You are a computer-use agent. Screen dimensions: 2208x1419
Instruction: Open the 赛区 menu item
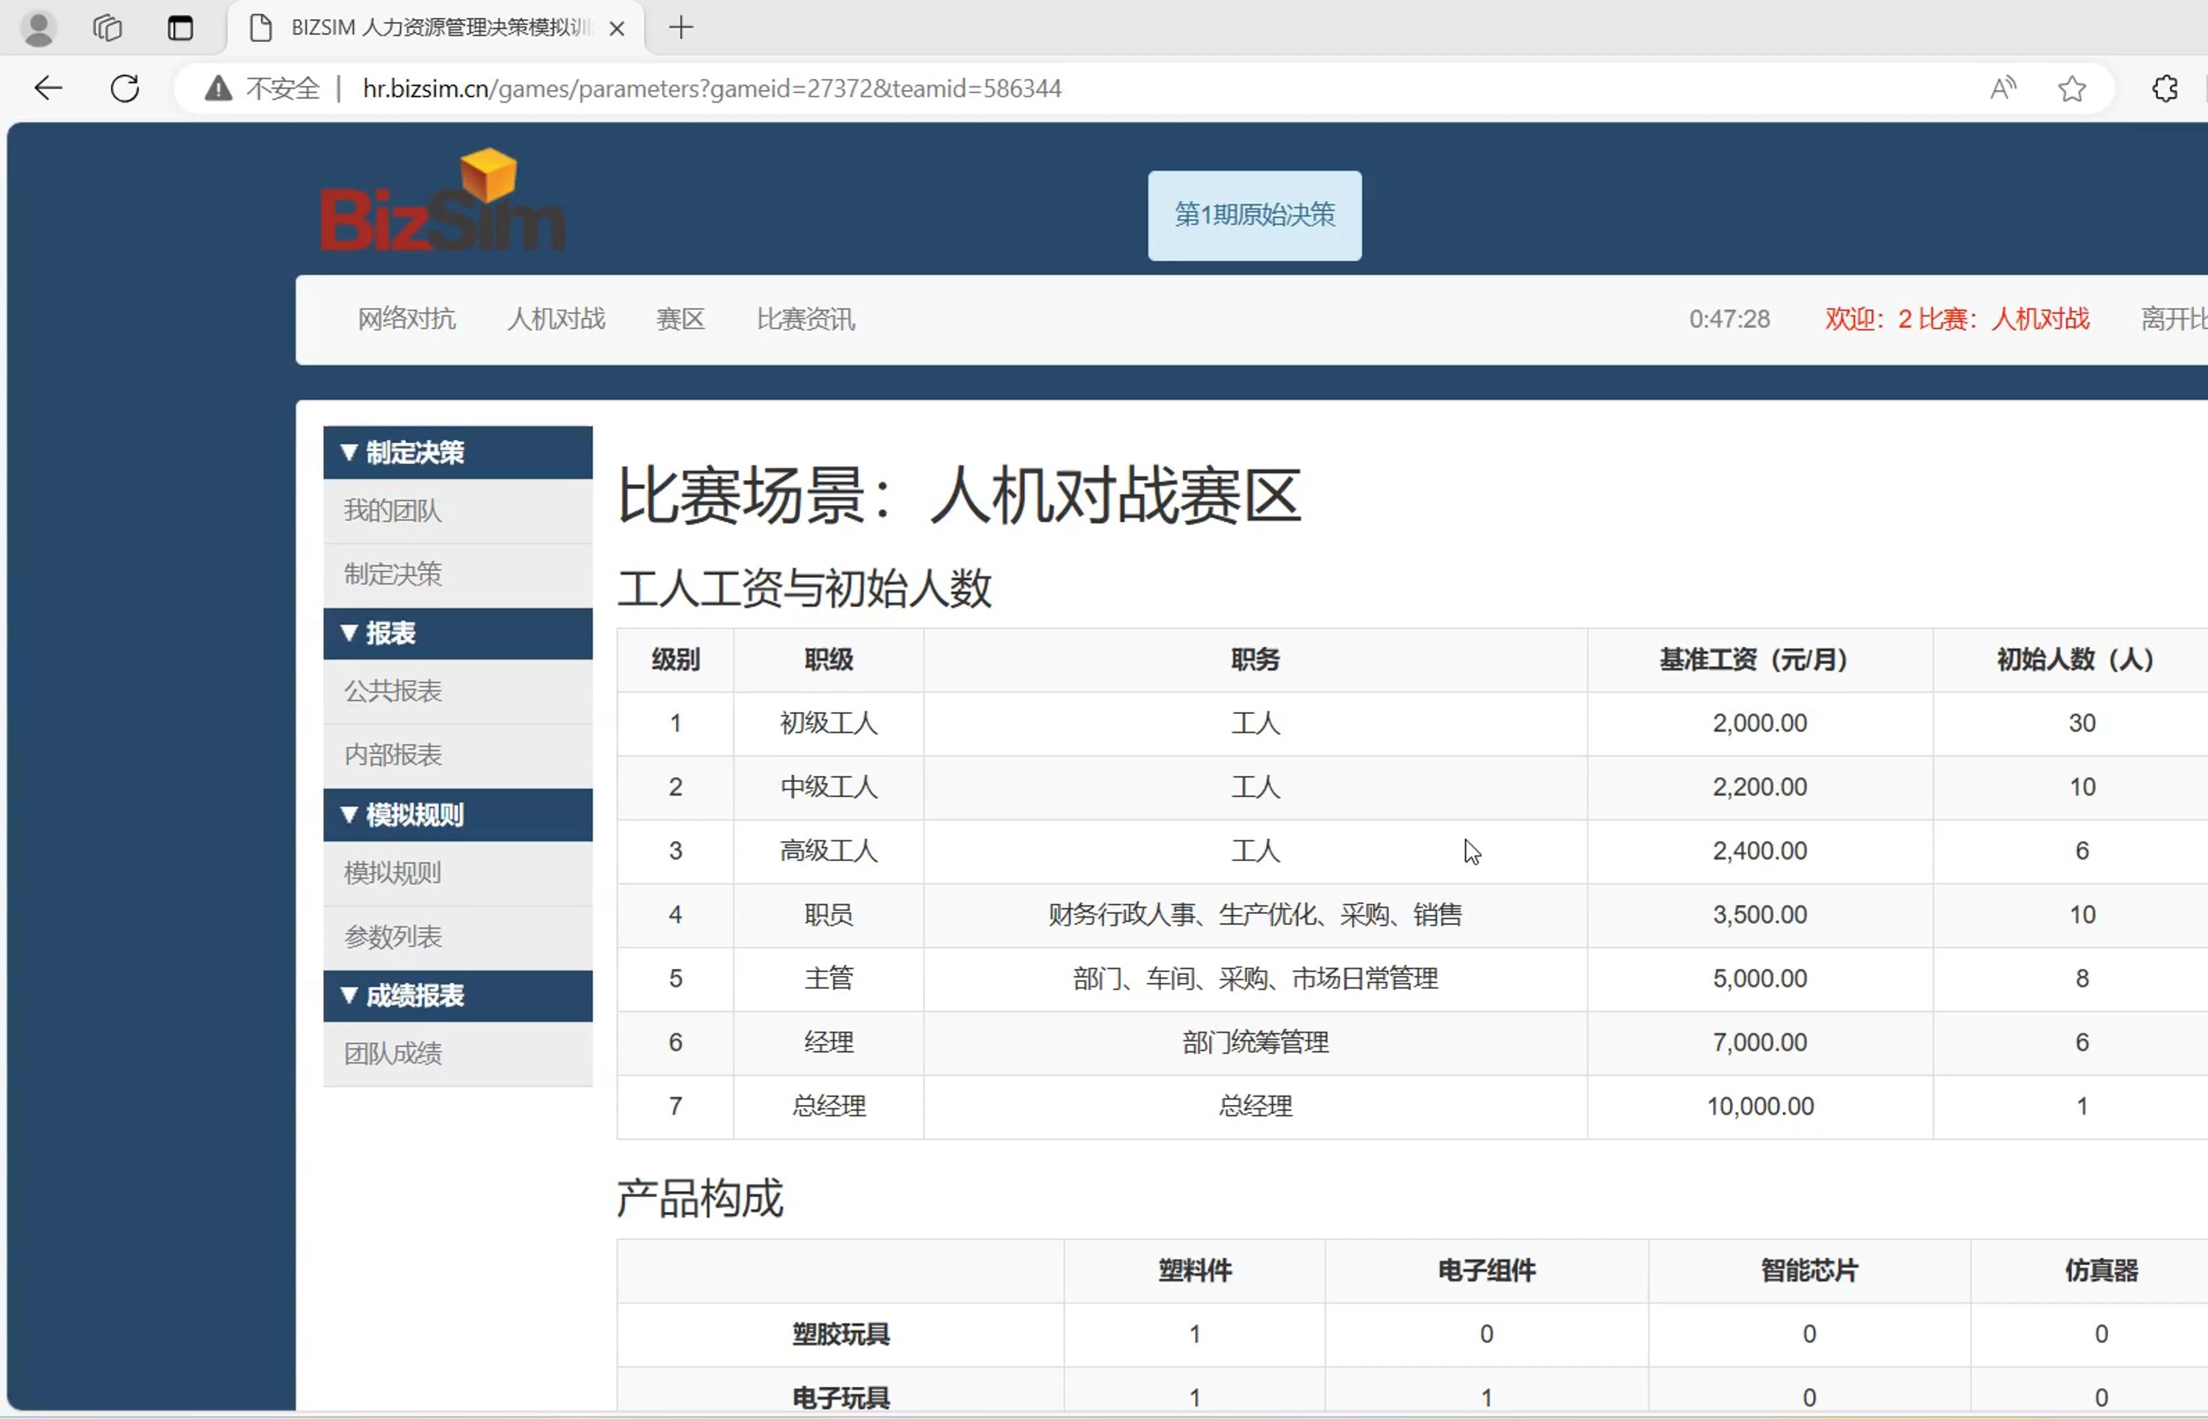[x=680, y=319]
